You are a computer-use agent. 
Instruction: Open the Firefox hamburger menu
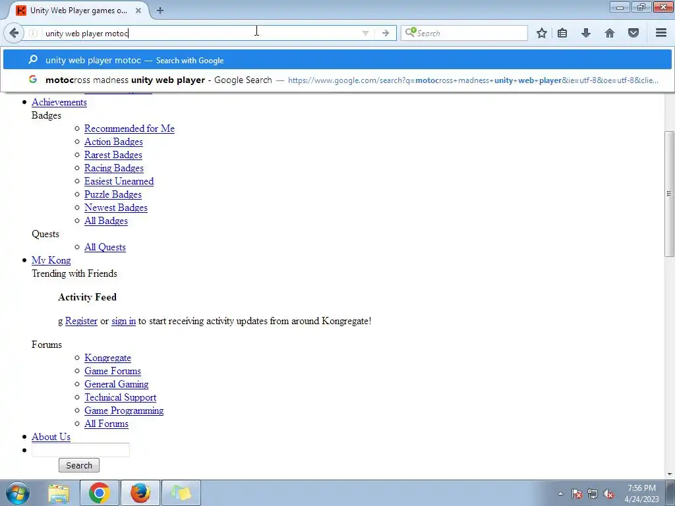(661, 33)
